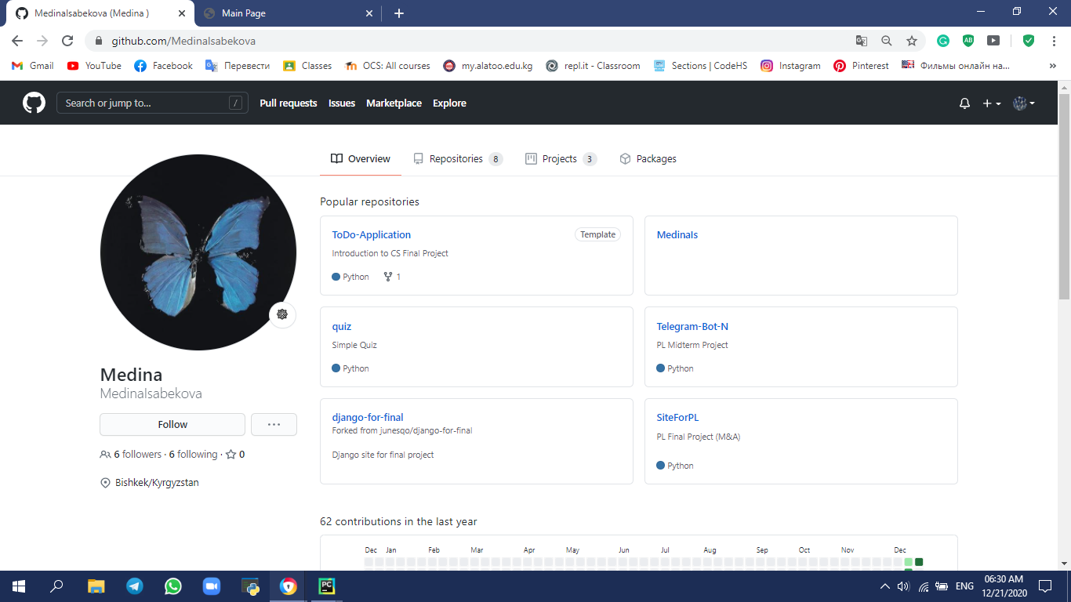Image resolution: width=1071 pixels, height=602 pixels.
Task: Open the GitHub home logo
Action: click(x=34, y=103)
